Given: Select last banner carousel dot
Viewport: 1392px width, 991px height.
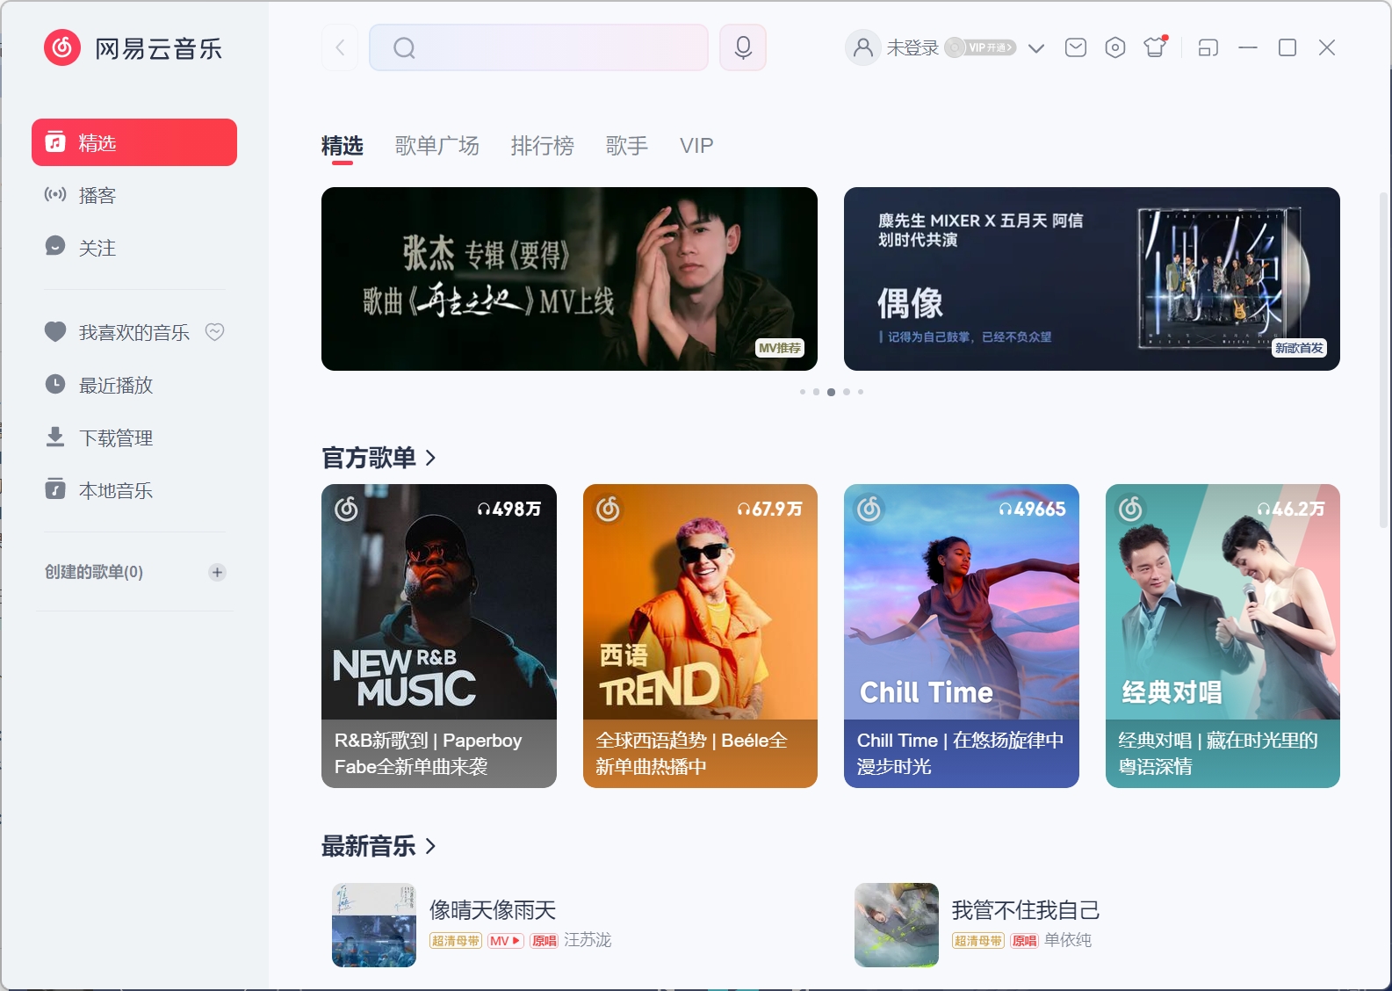Looking at the screenshot, I should coord(861,392).
